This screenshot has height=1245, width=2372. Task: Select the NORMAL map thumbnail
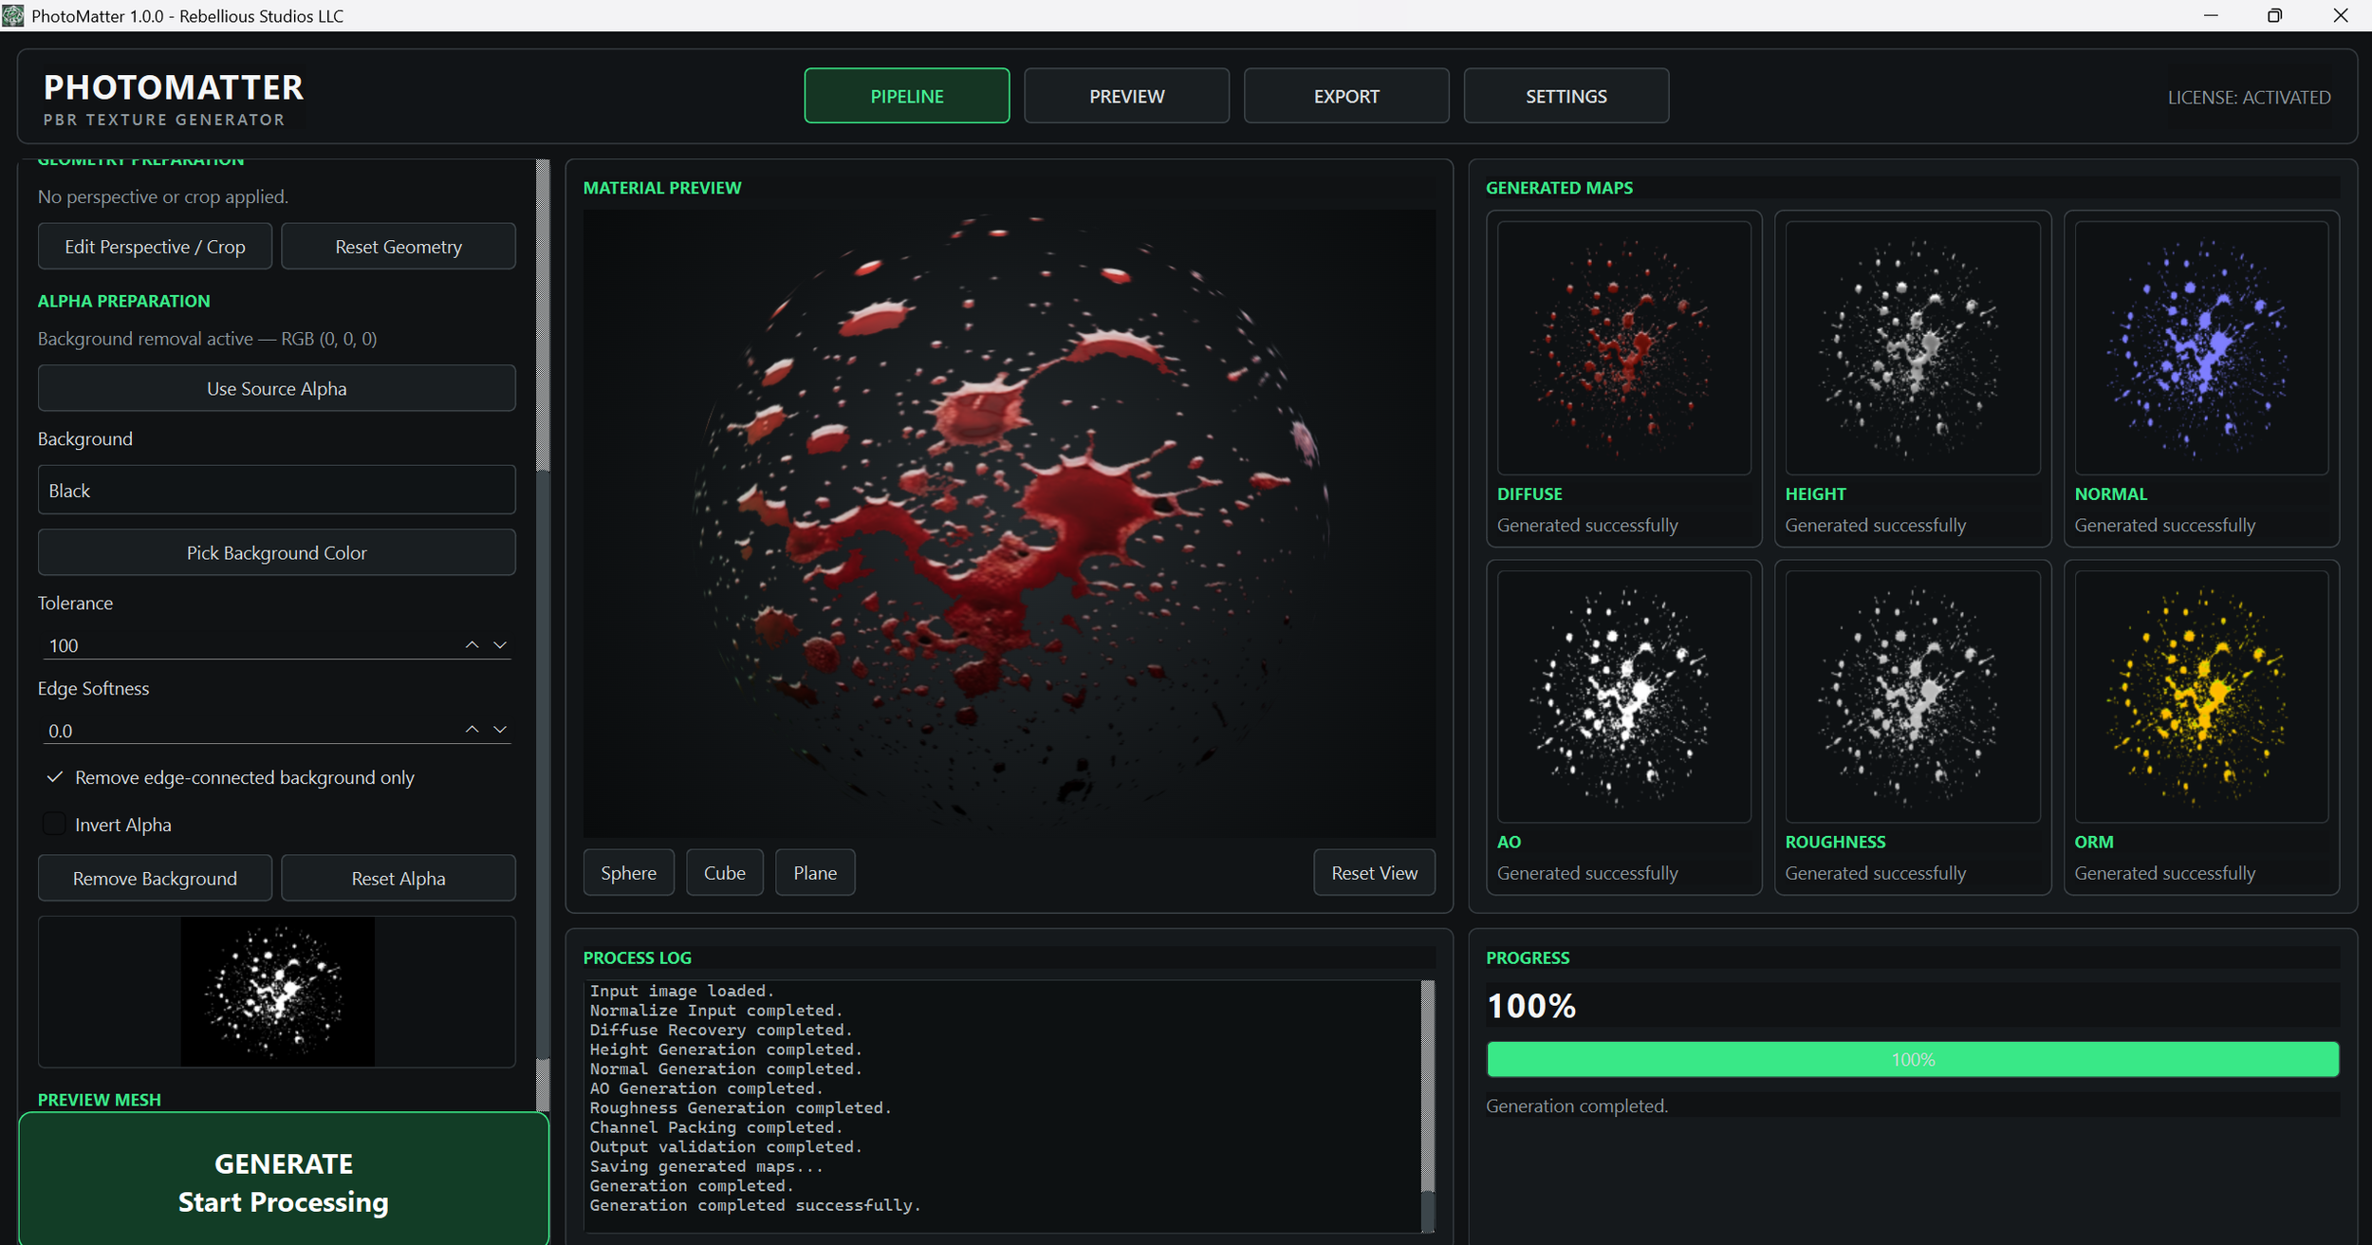coord(2201,347)
